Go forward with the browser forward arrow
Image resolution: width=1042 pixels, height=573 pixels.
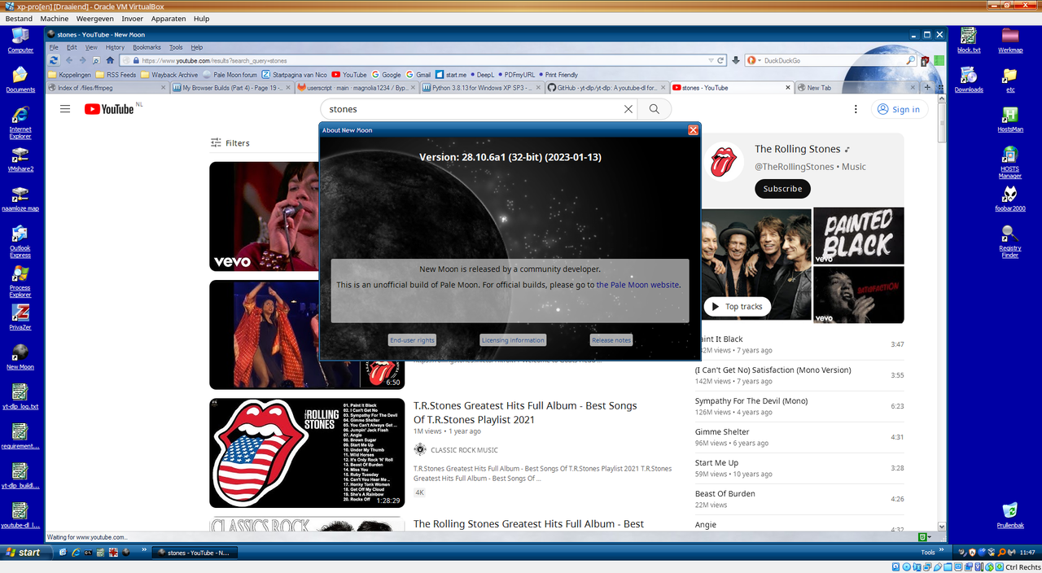[x=82, y=60]
